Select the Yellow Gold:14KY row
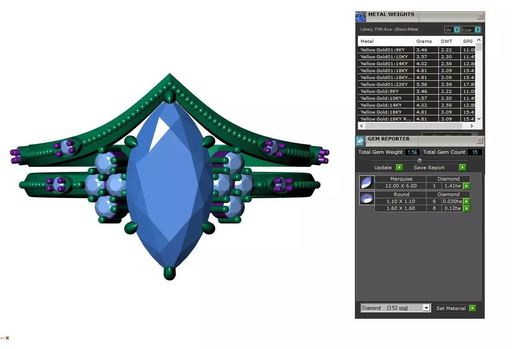This screenshot has height=349, width=512. tap(417, 105)
